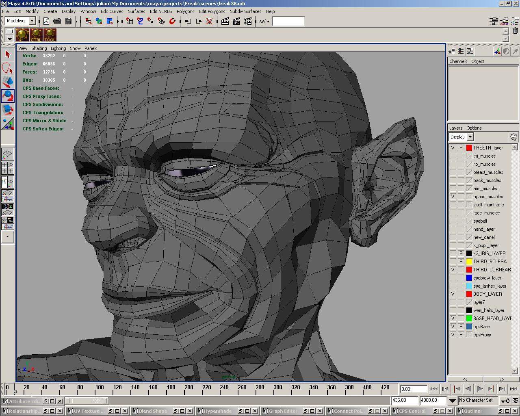
Task: Toggle visibility box for THEETH_layer
Action: pos(453,148)
